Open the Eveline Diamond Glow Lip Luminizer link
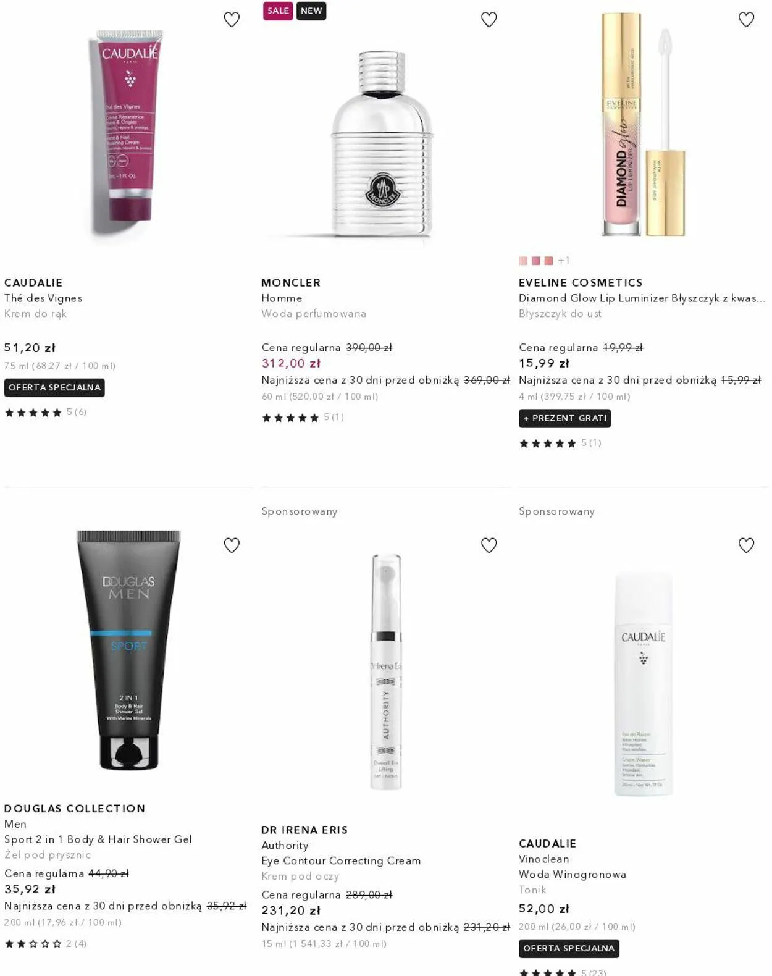The image size is (772, 976). [x=642, y=298]
